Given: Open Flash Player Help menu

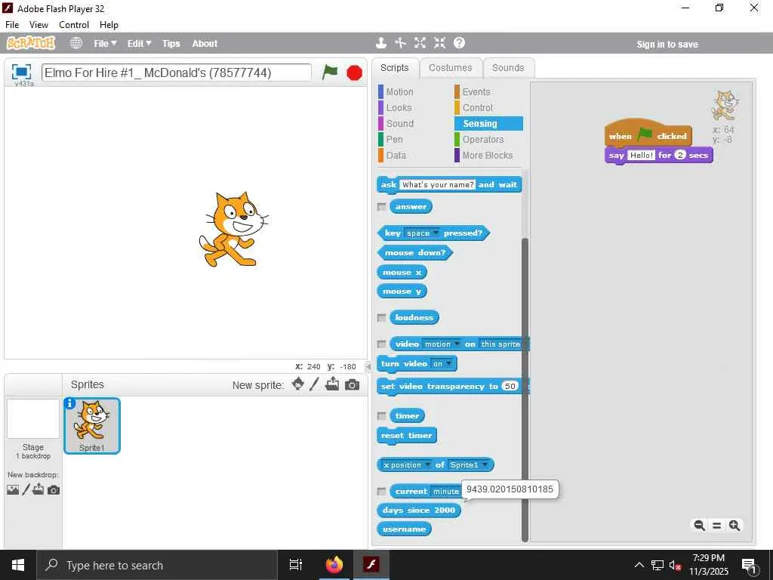Looking at the screenshot, I should (x=109, y=25).
